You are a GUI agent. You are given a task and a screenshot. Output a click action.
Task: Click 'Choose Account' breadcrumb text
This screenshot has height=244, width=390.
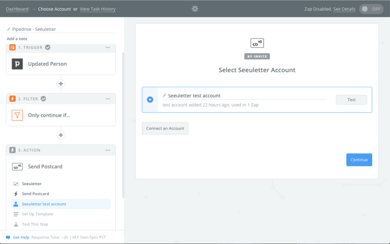55,9
